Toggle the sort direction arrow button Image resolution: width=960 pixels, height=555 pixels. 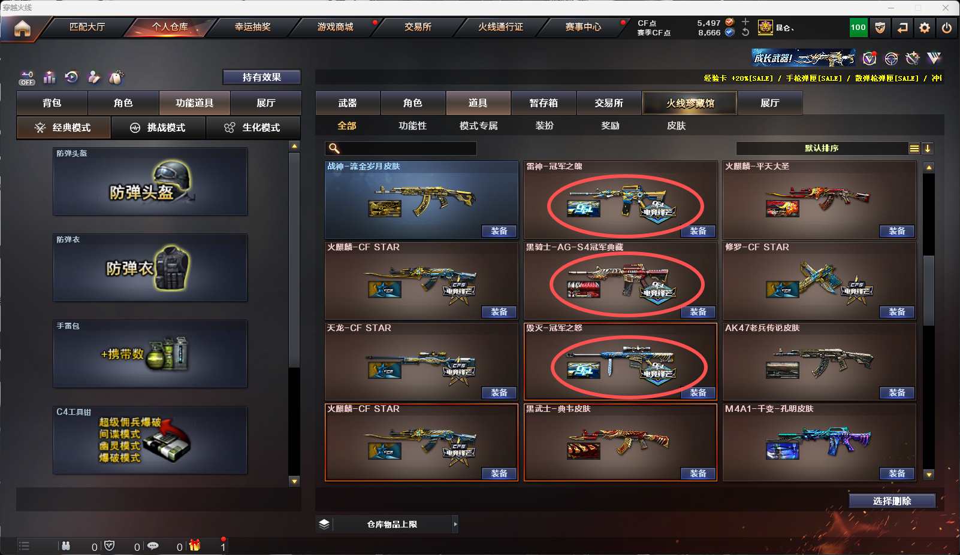pos(928,148)
